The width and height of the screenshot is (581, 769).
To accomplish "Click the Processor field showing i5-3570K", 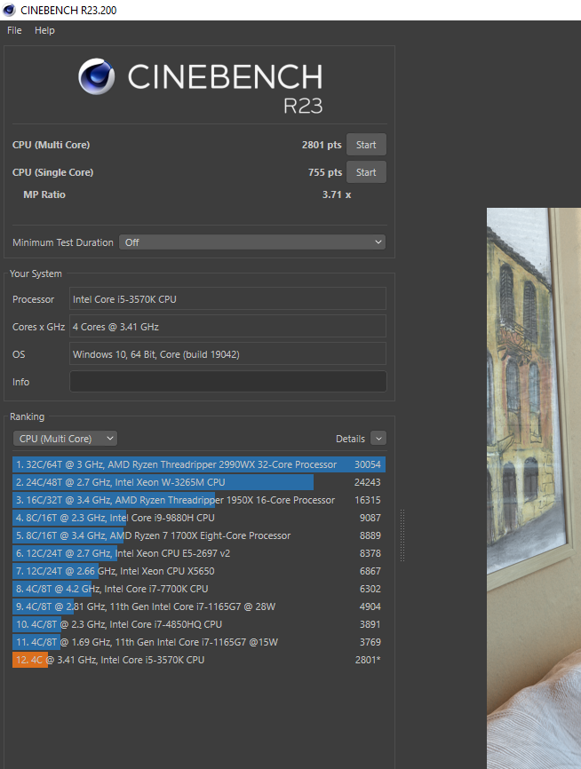I will tap(227, 299).
